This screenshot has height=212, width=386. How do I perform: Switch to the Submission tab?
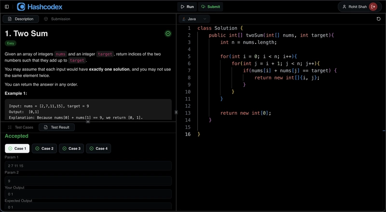tap(57, 19)
